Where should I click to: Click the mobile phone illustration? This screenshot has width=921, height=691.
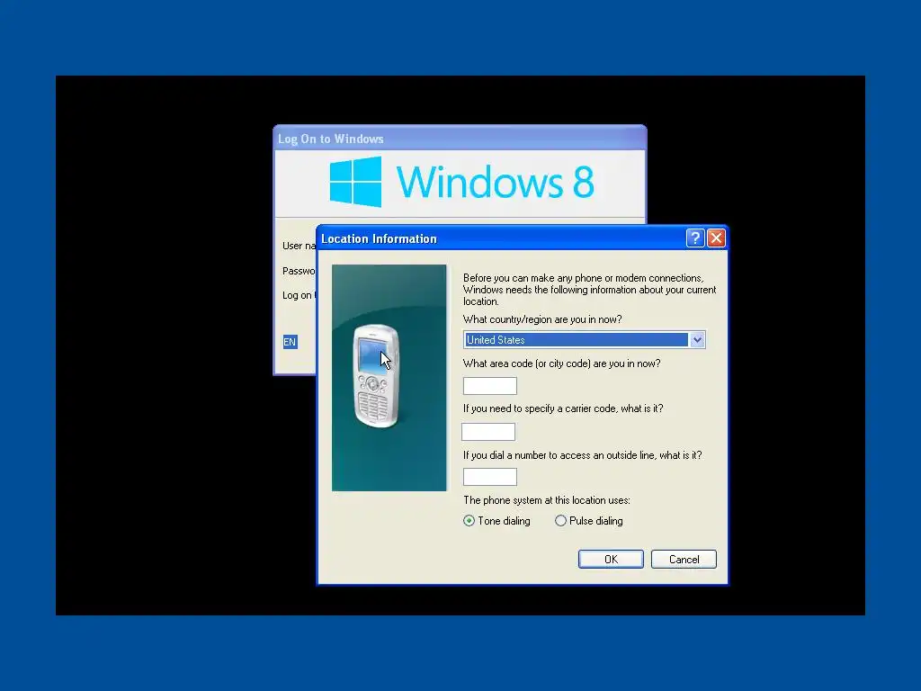377,376
